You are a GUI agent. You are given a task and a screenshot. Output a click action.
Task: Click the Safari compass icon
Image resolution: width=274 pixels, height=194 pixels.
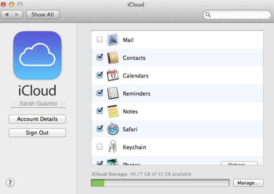113,129
